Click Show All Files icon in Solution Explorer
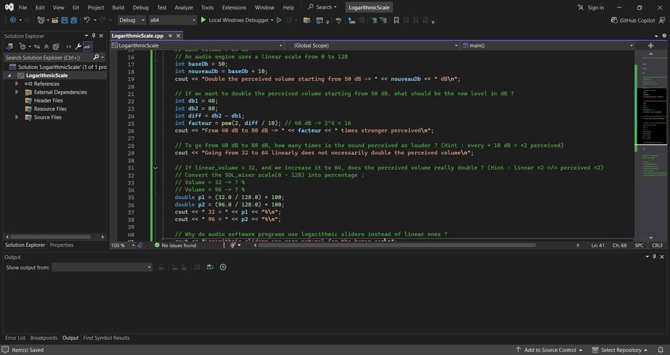The width and height of the screenshot is (670, 355). click(56, 47)
